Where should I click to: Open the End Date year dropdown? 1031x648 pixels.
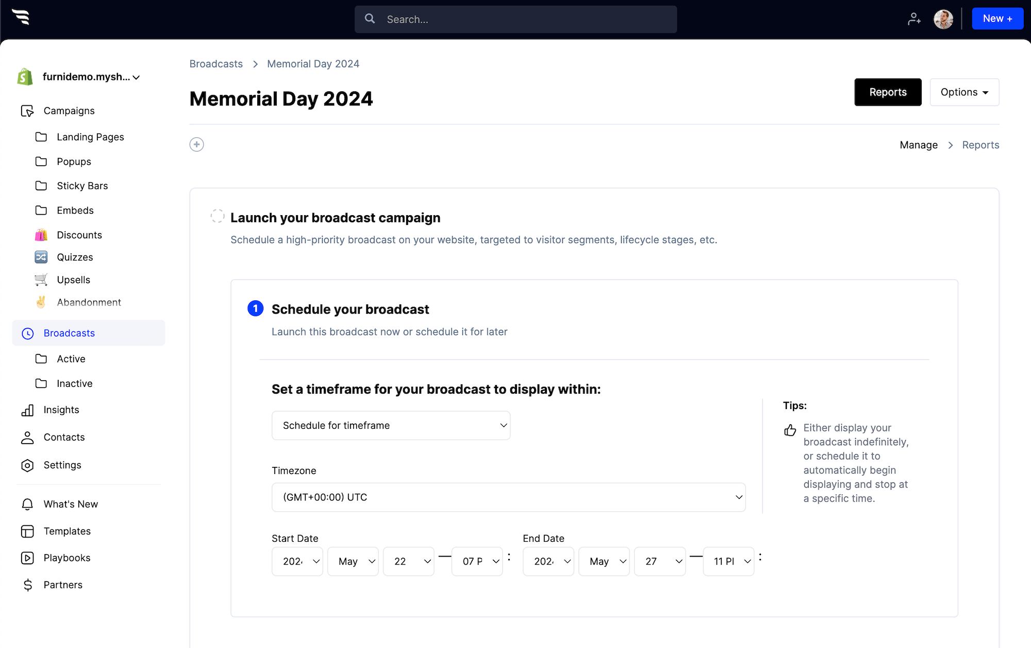(548, 561)
